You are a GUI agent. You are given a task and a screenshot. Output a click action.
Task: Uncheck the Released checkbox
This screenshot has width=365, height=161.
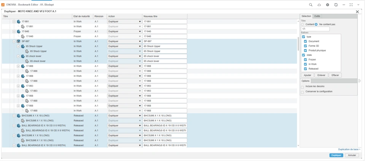click(x=306, y=69)
